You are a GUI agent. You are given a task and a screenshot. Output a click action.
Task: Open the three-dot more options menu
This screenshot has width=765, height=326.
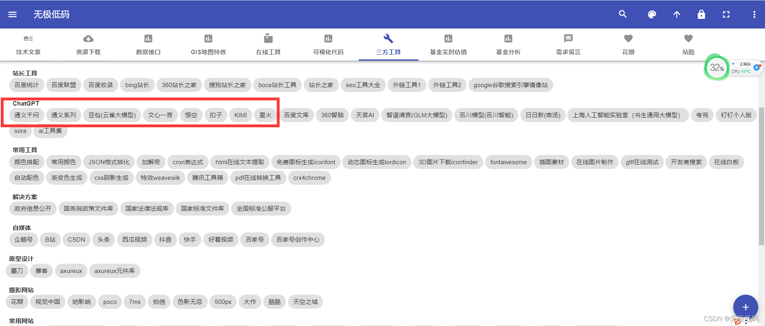tap(754, 14)
